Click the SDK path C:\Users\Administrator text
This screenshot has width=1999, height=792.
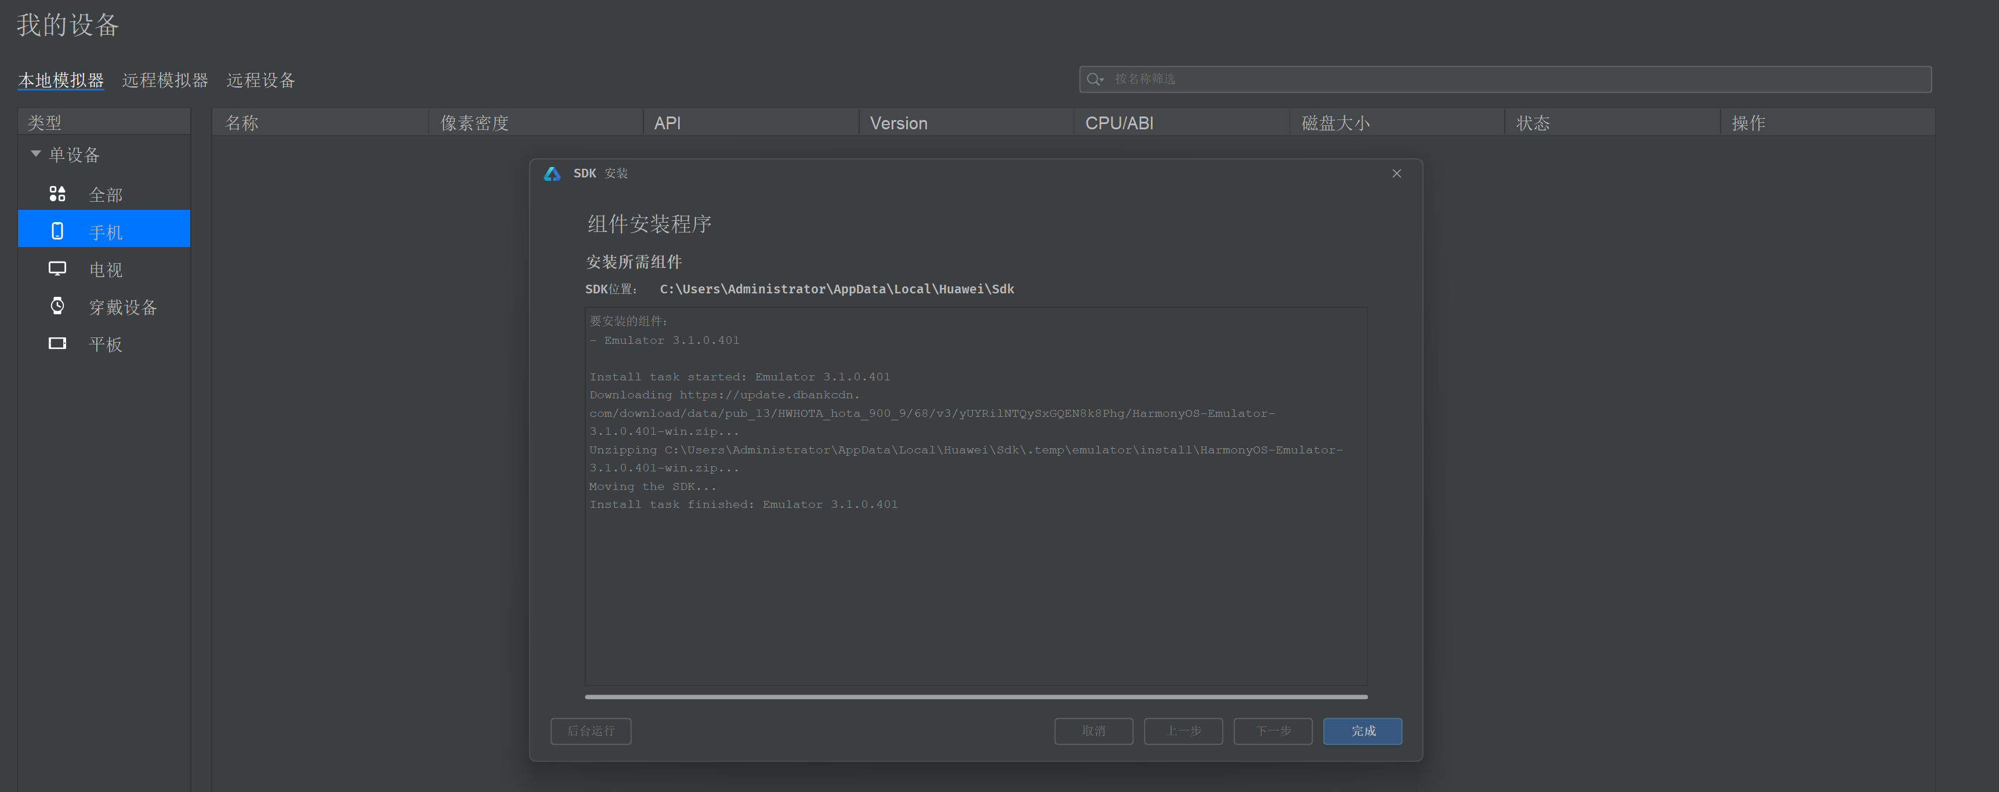point(836,289)
